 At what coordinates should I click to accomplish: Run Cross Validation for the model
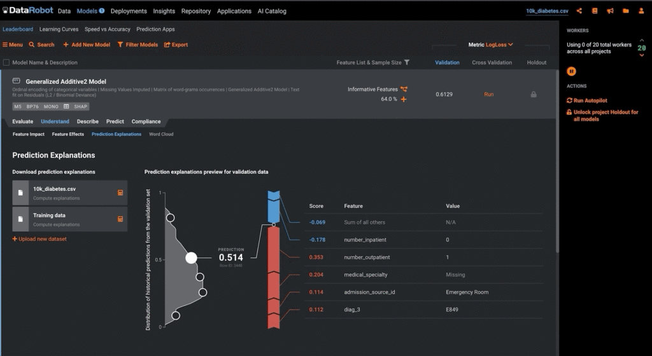[x=488, y=95]
